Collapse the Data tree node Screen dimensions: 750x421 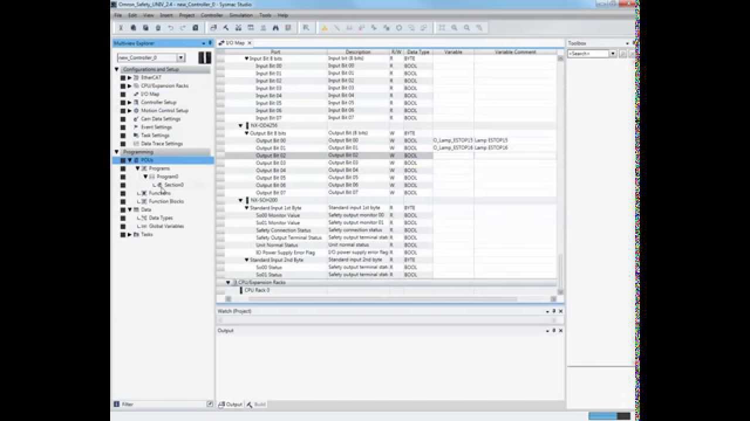(x=130, y=209)
